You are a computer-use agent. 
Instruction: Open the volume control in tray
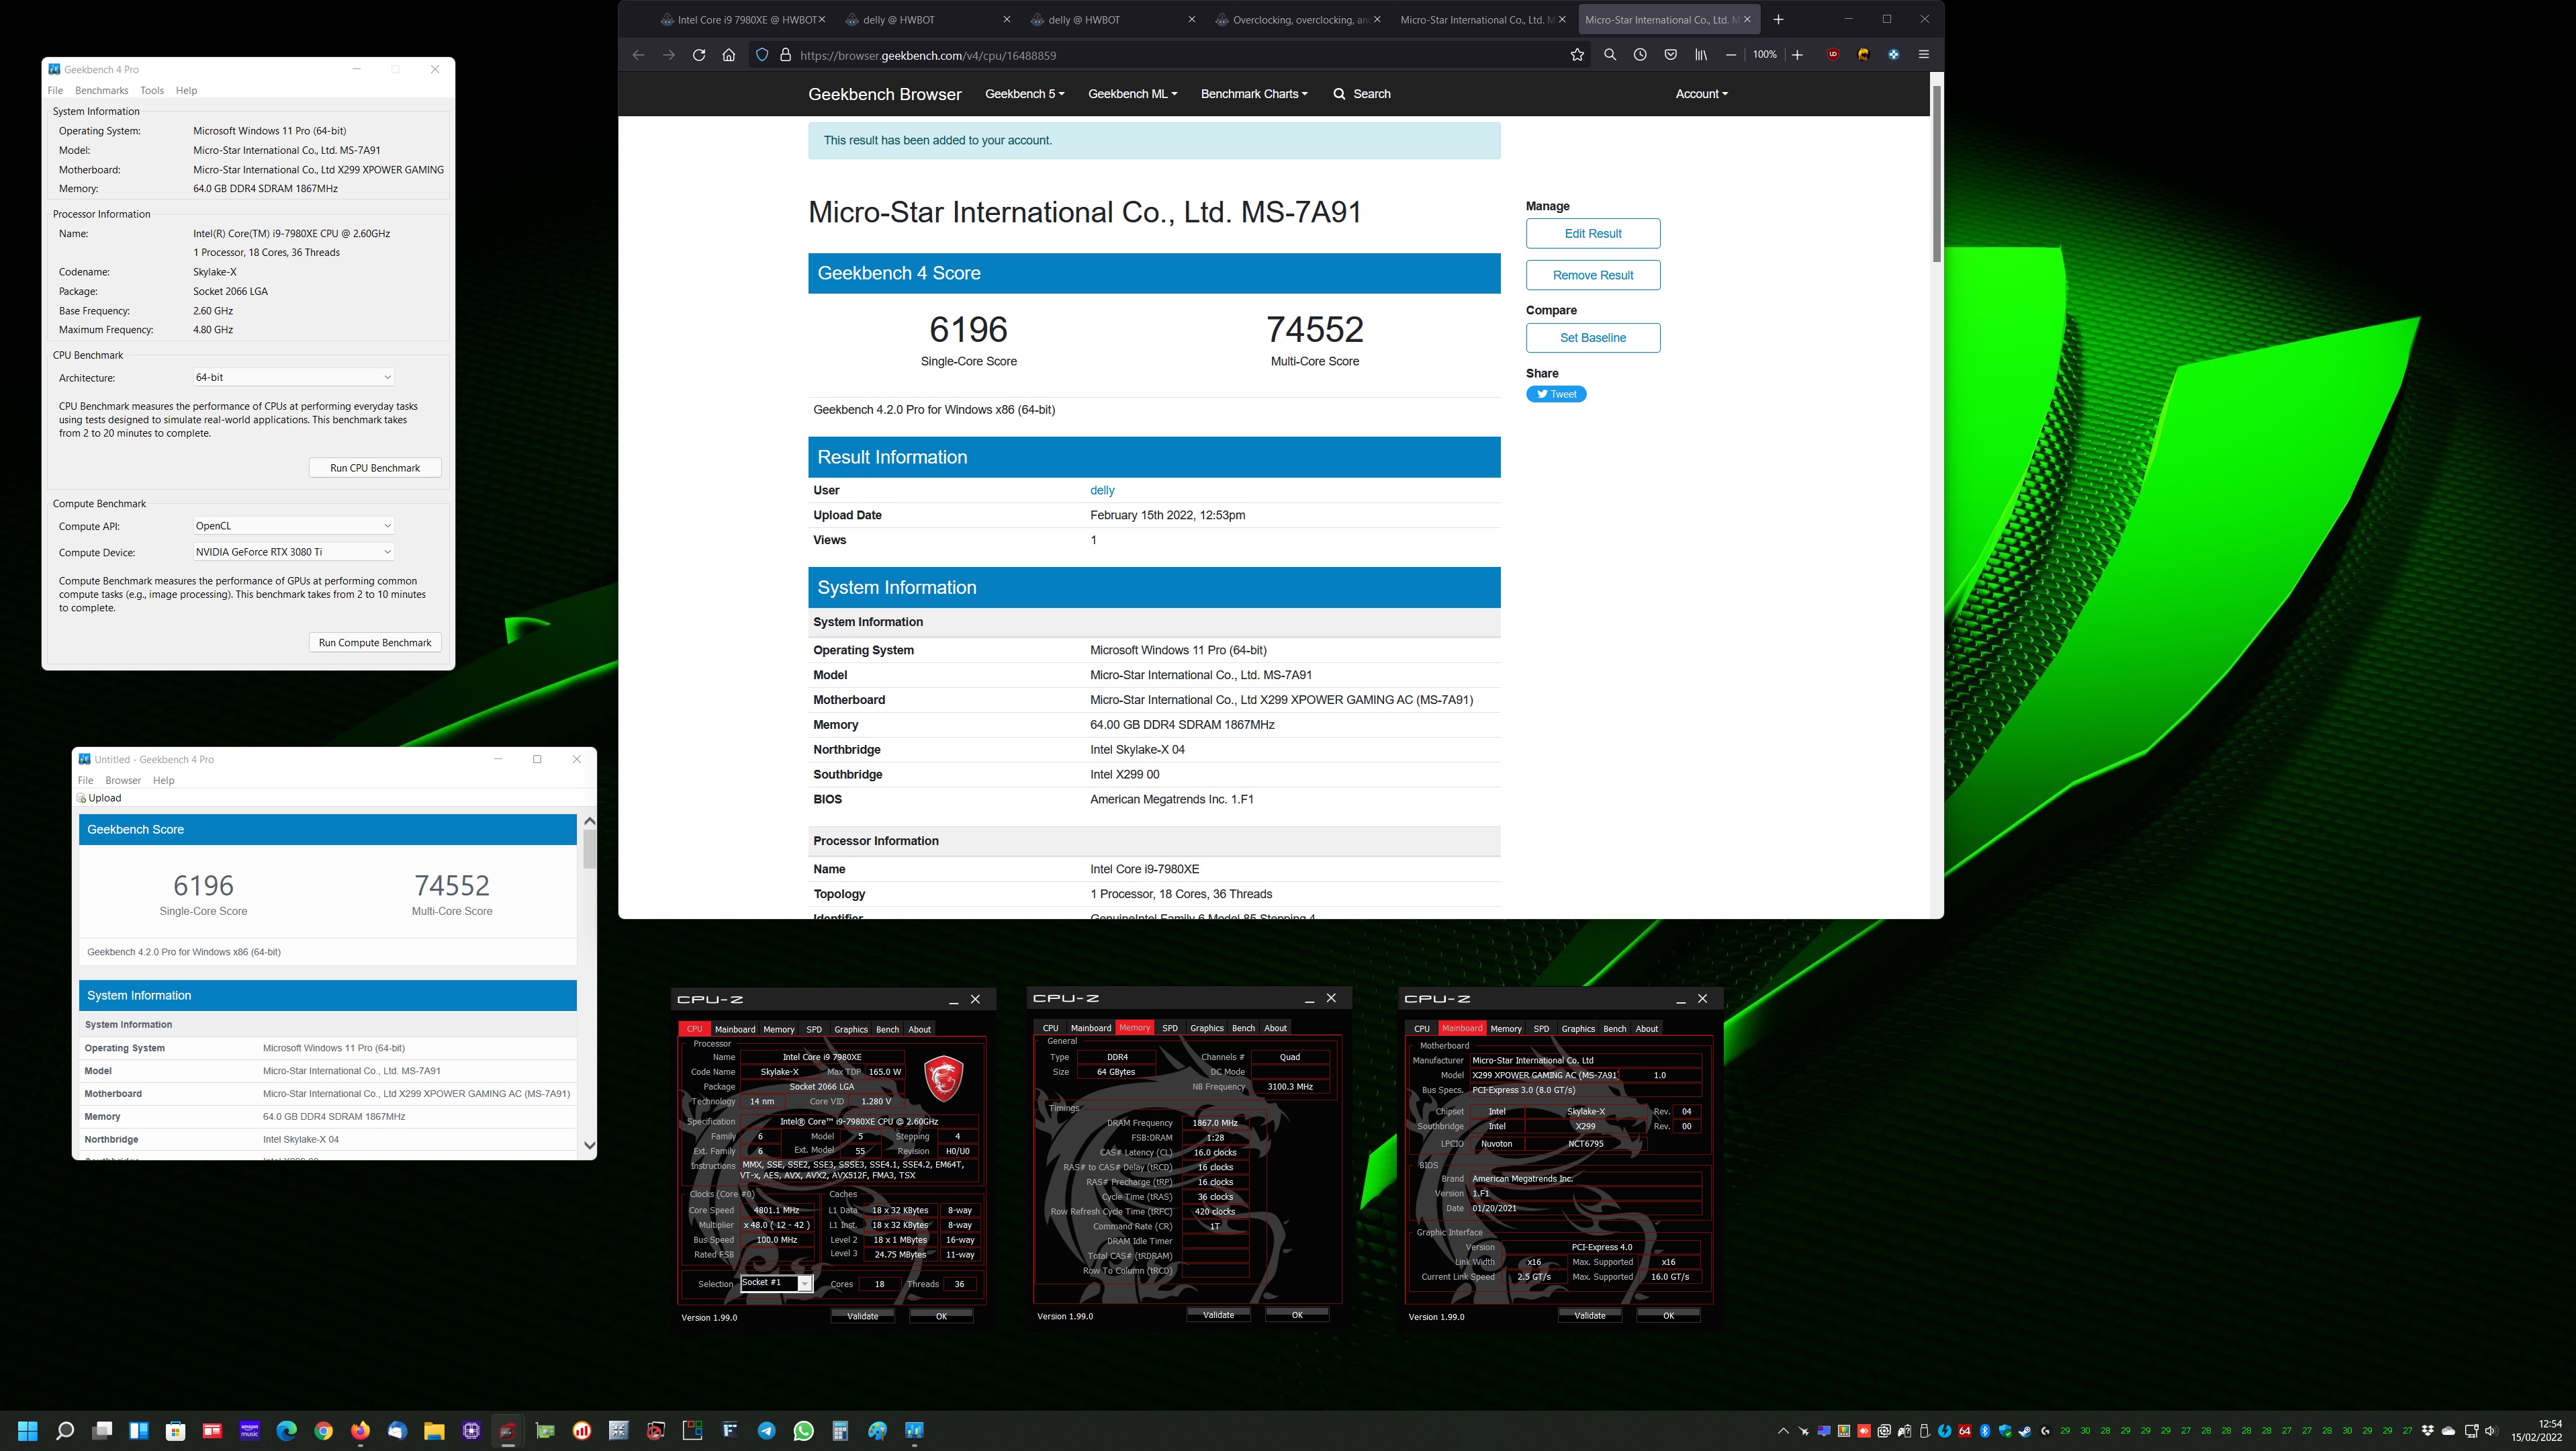(x=2490, y=1431)
